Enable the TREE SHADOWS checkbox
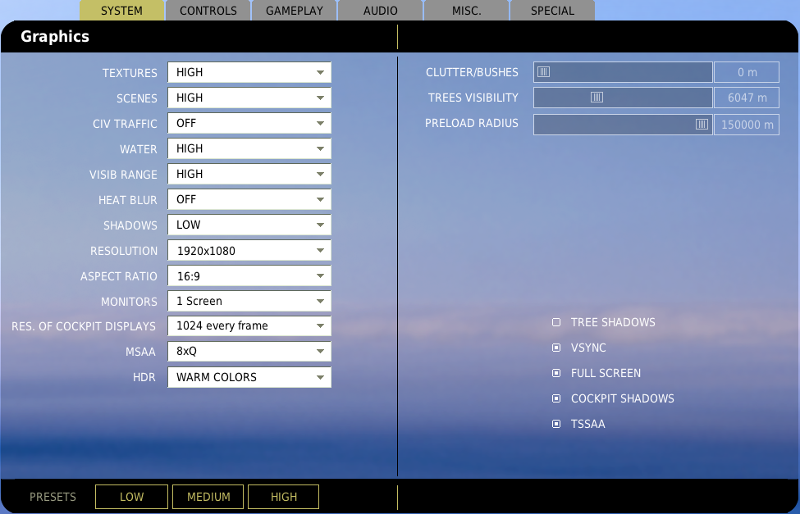Viewport: 800px width, 514px height. [x=556, y=322]
